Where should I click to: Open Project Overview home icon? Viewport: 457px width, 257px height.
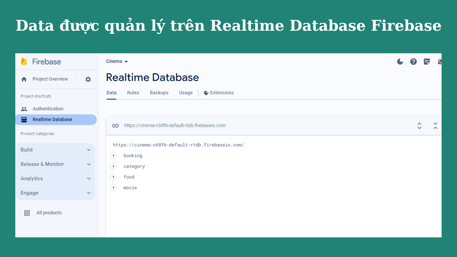[24, 79]
